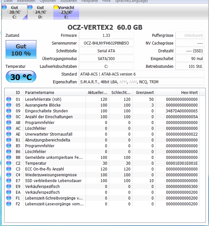
Task: Open the Sprache(Language) menu
Action: [x=131, y=1]
